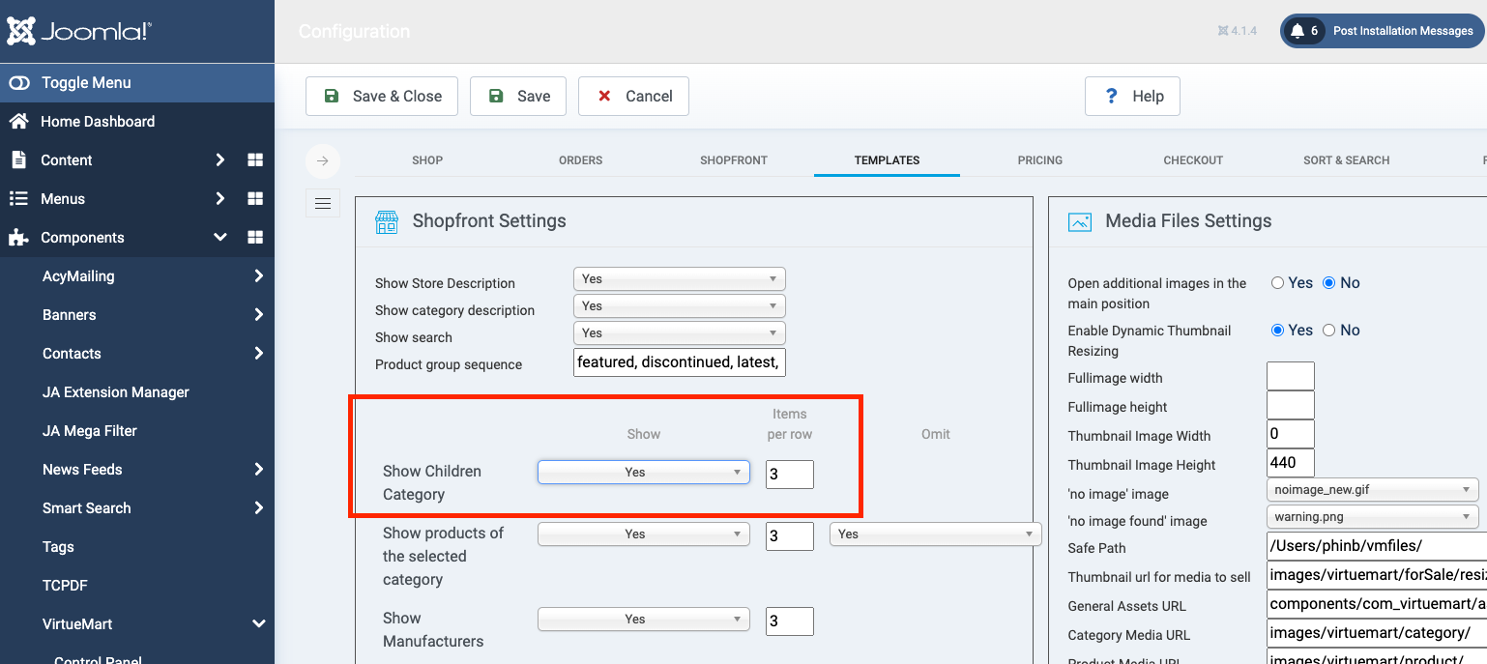The image size is (1487, 664).
Task: Toggle Menu switch in sidebar
Action: click(x=19, y=83)
